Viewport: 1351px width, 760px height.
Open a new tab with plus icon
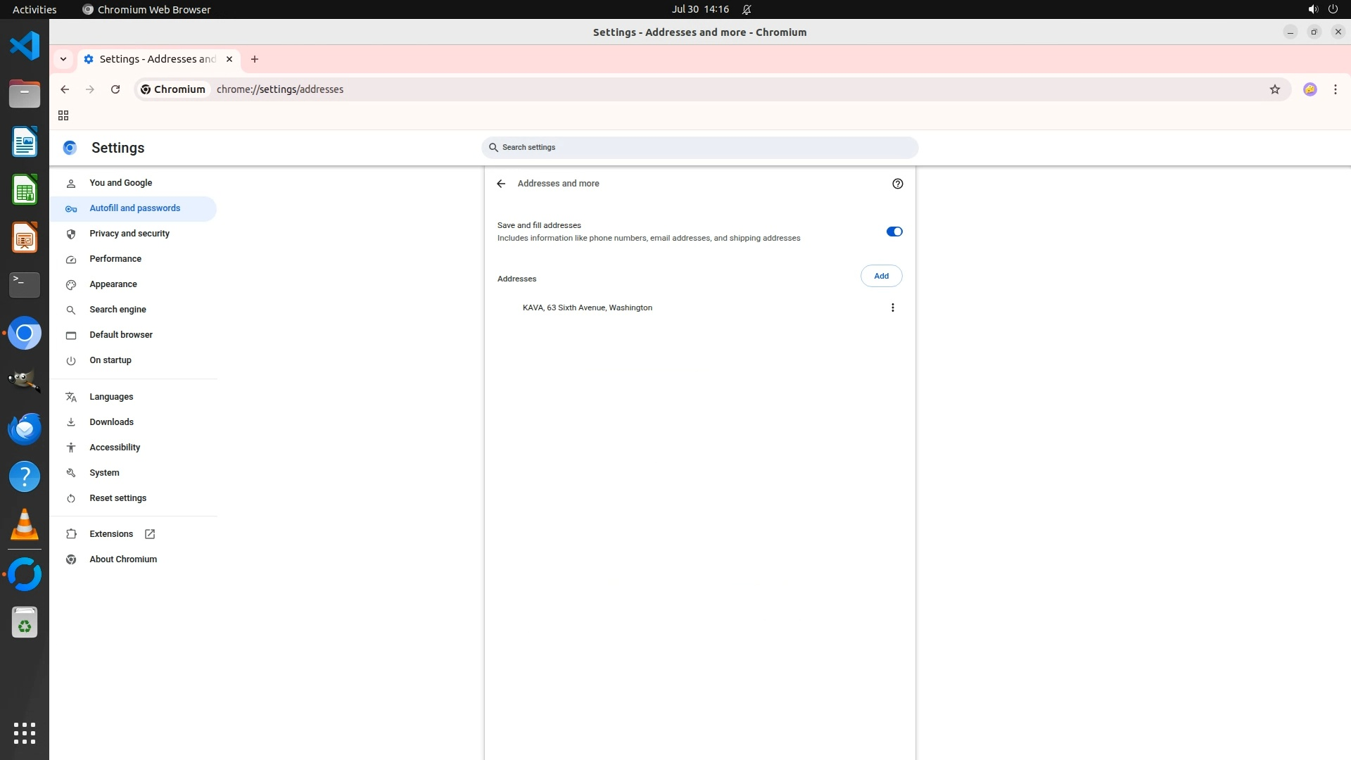(255, 59)
